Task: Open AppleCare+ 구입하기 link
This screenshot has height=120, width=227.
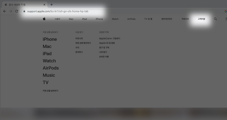Action: pos(110,39)
